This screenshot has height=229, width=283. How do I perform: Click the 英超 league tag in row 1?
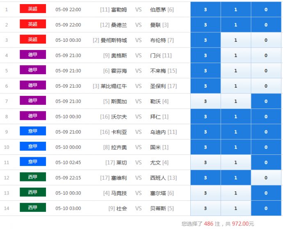click(33, 9)
